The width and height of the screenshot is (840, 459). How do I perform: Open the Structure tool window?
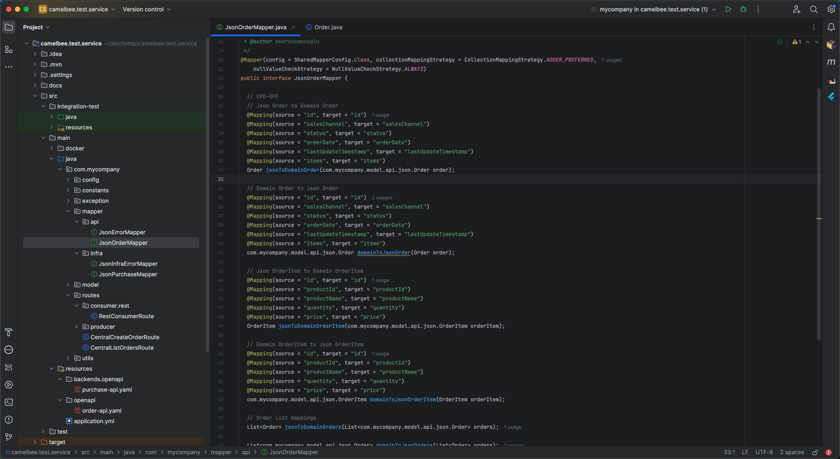9,50
